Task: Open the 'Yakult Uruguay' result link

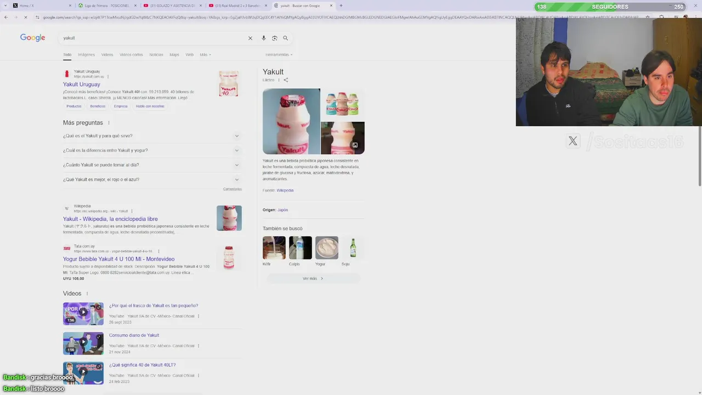Action: click(x=82, y=84)
